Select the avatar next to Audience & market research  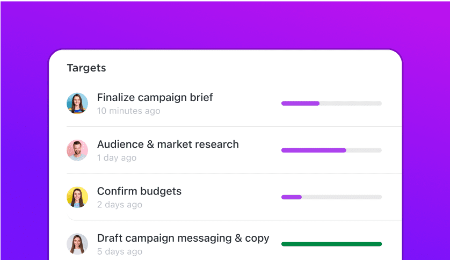click(77, 150)
